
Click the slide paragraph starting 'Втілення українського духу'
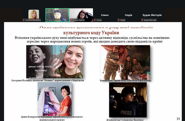[x=92, y=39]
